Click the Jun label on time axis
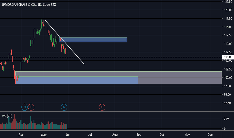 (68, 135)
